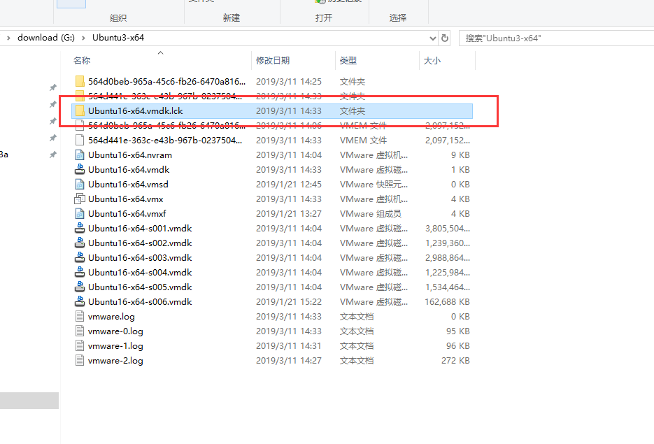This screenshot has width=654, height=444.
Task: Sort files by the 类型 column header
Action: 348,60
